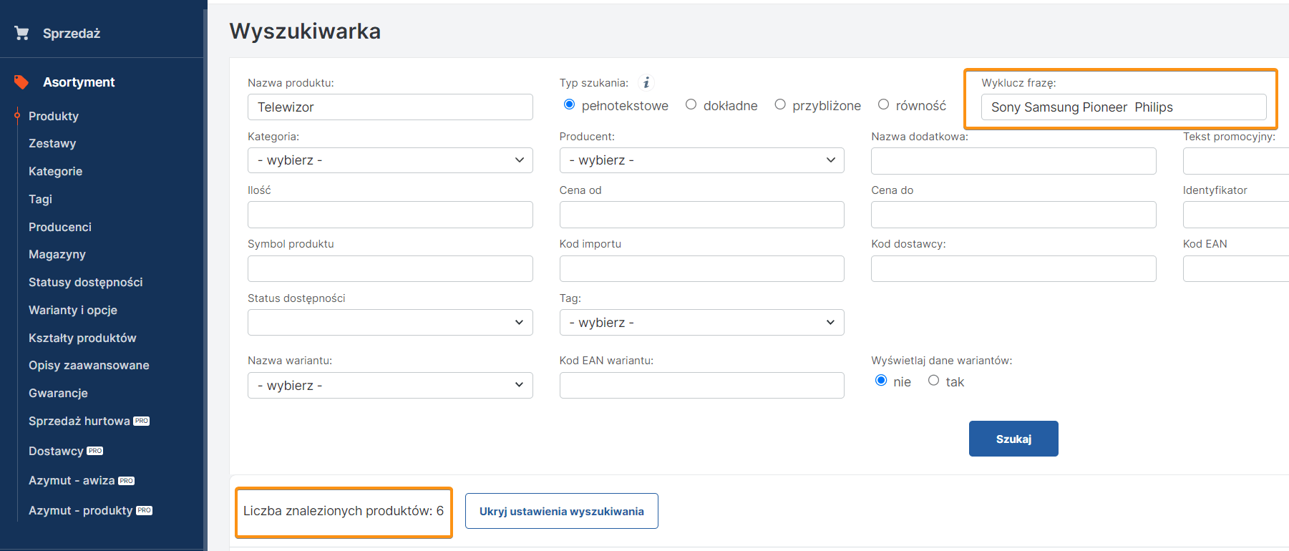Click into the Cena od field
Viewport: 1289px width, 551px height.
point(701,215)
